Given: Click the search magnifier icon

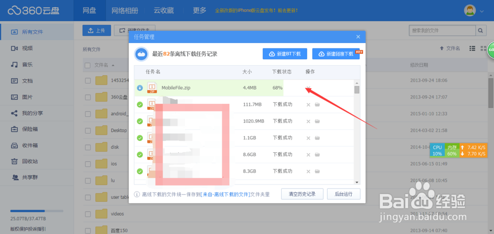Looking at the screenshot, I should [480, 31].
